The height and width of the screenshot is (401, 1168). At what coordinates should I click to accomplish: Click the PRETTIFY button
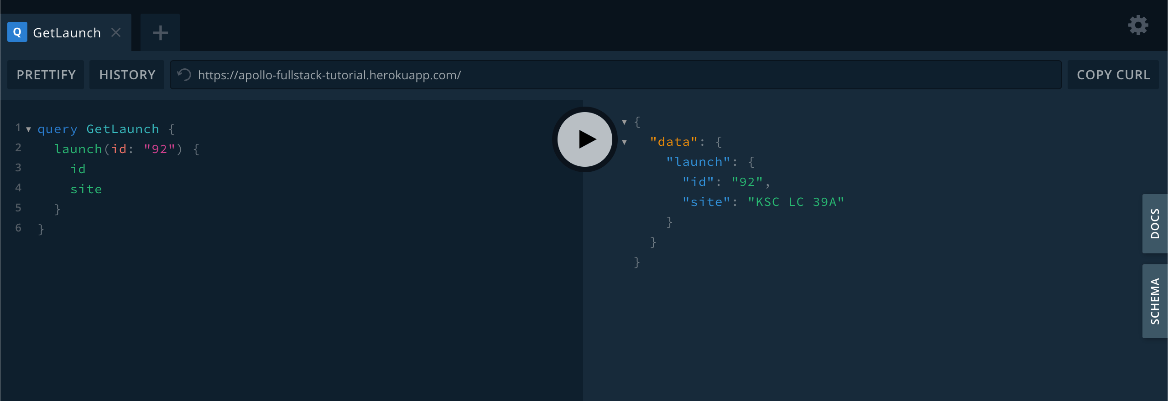pyautogui.click(x=46, y=75)
